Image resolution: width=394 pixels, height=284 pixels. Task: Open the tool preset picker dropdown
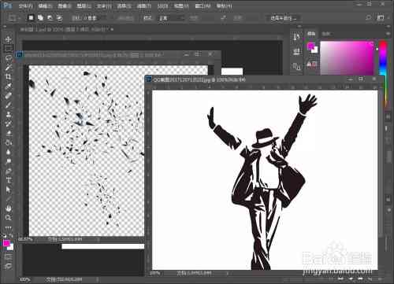(13, 18)
